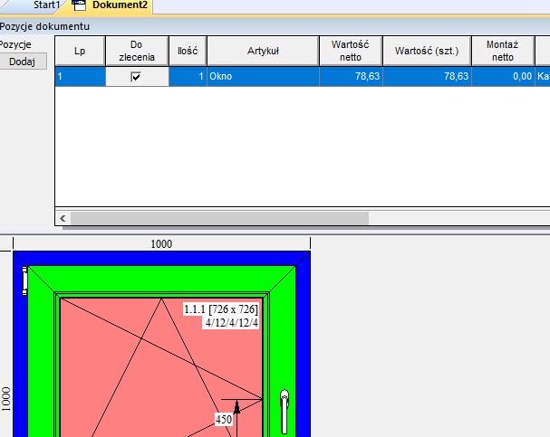Click the Montaż netto column header
The image size is (550, 437).
coord(503,51)
